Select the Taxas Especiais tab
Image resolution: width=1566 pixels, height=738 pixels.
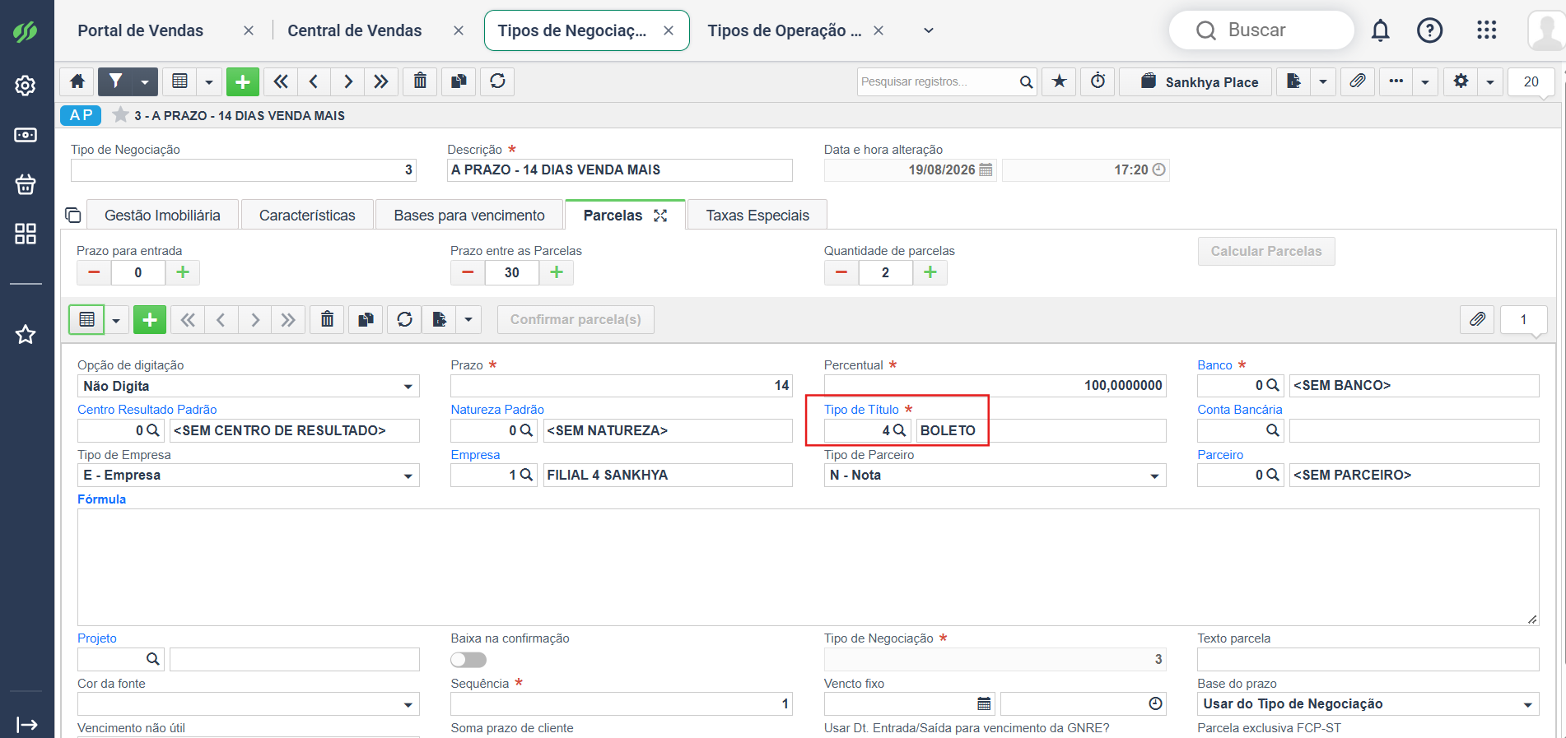[757, 215]
